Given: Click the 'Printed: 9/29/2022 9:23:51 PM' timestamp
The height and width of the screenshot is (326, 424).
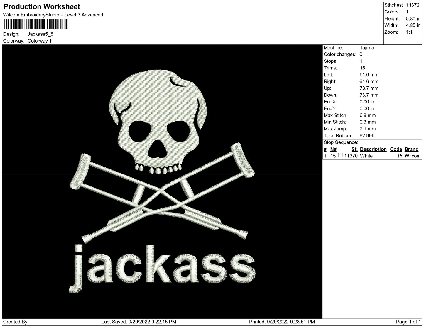Looking at the screenshot, I should click(x=282, y=322).
